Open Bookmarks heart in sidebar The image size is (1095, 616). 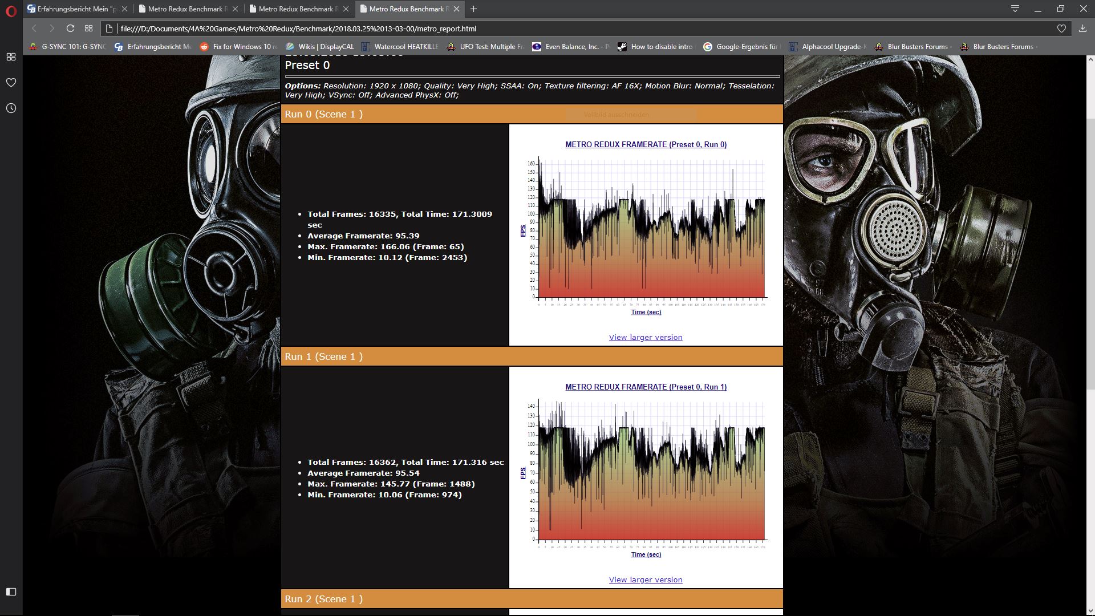(11, 83)
